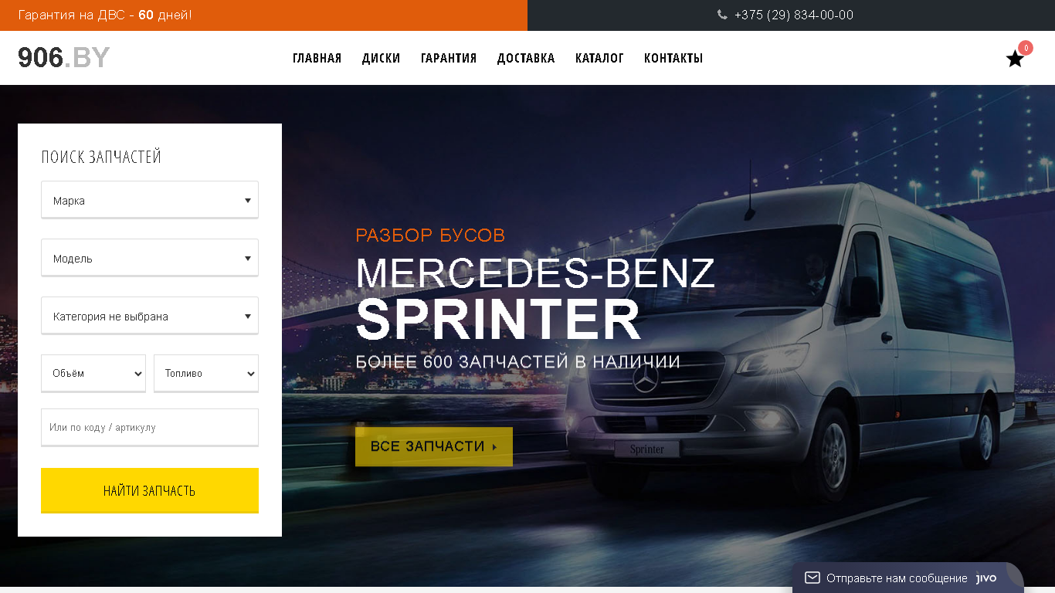This screenshot has height=593, width=1055.
Task: Go to the Гарантия page
Action: click(x=449, y=58)
